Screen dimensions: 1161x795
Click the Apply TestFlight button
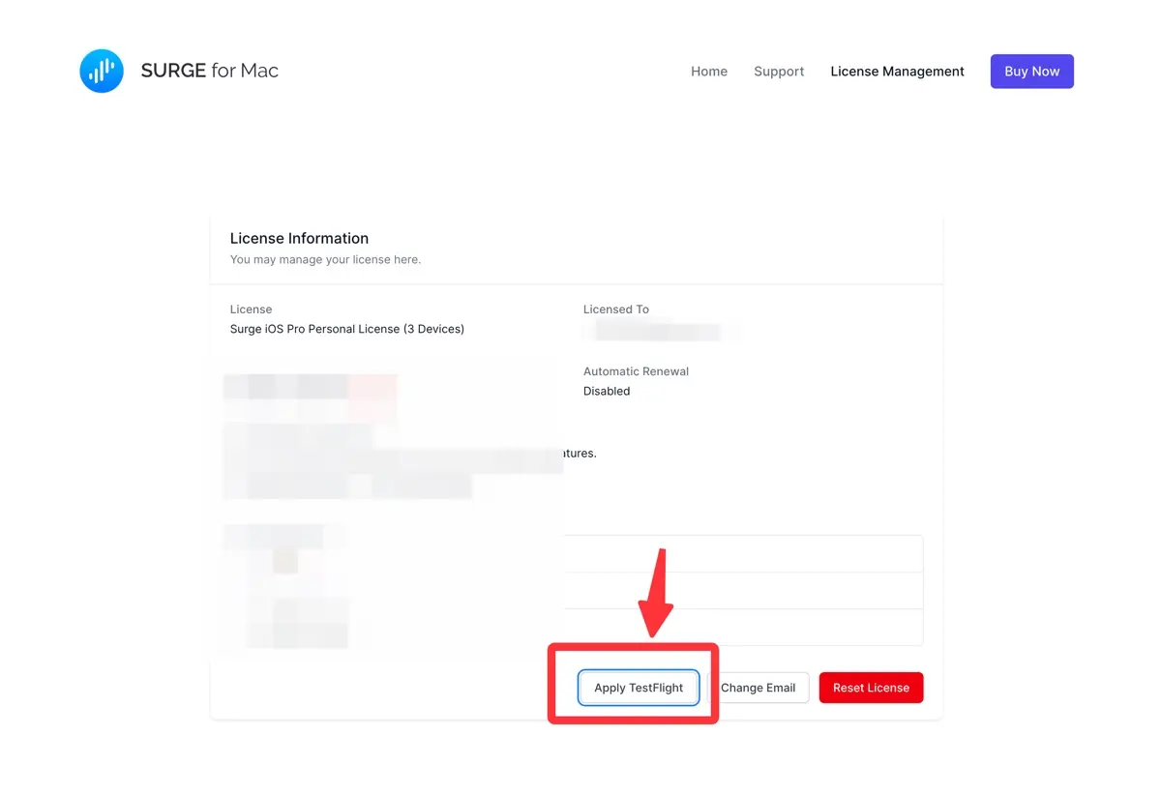638,687
